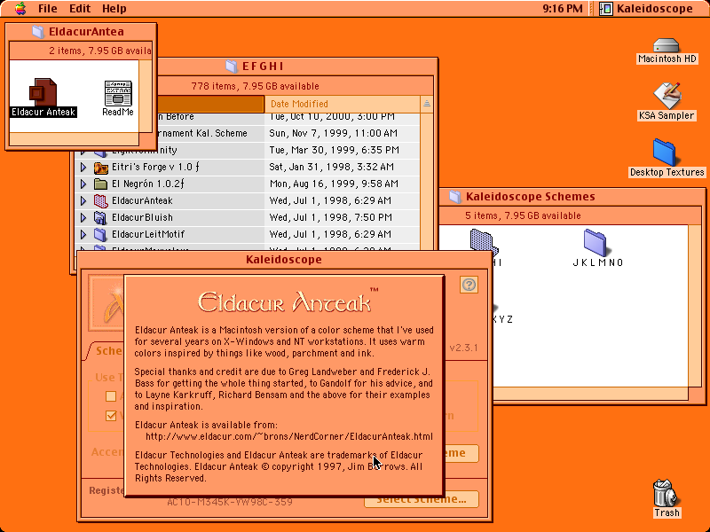Image resolution: width=710 pixels, height=532 pixels.
Task: Expand the EldacurLeitMotif folder row
Action: click(x=83, y=234)
